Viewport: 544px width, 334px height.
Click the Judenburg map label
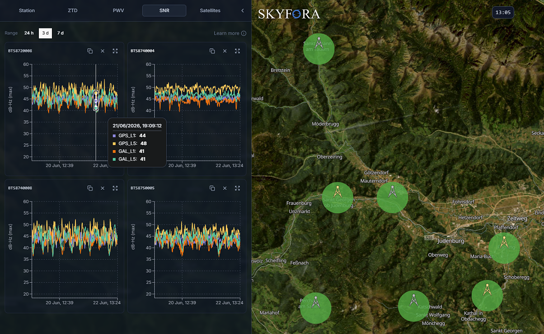pos(451,241)
